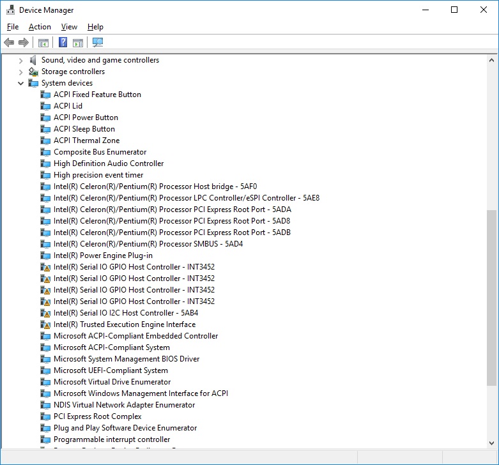Expand the Storage controllers category

pos(20,72)
